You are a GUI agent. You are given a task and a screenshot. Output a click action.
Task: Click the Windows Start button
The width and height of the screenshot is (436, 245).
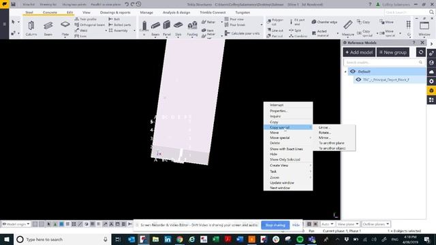[x=7, y=239]
